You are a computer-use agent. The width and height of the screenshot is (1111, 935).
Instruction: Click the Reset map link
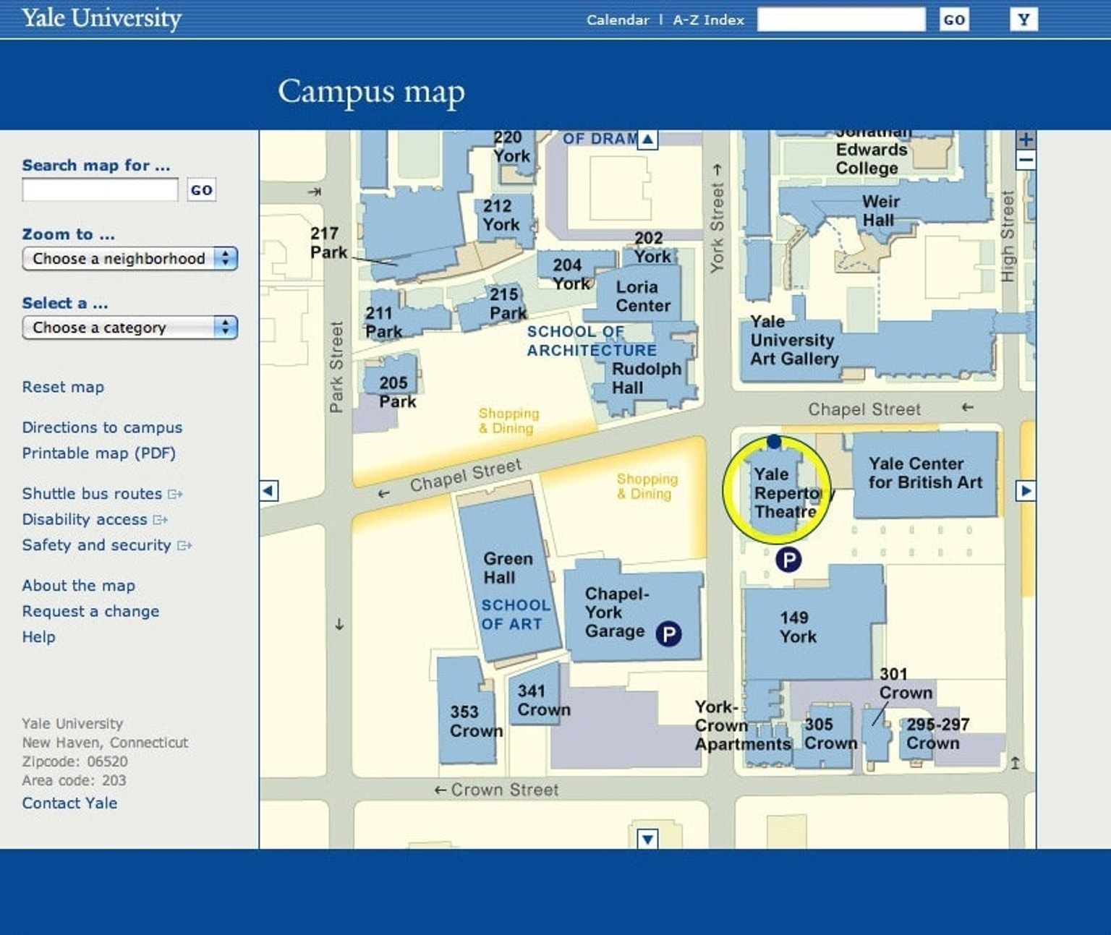[63, 387]
